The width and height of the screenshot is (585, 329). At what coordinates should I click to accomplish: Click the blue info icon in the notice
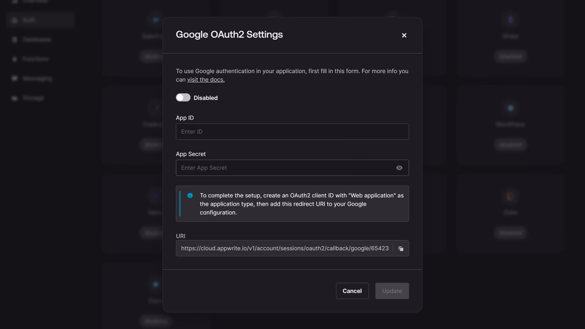190,196
